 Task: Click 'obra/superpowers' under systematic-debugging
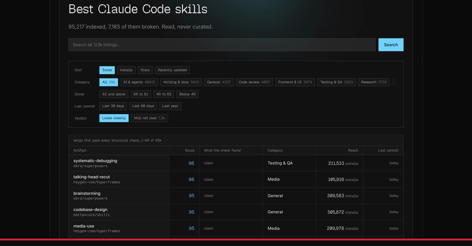(90, 166)
